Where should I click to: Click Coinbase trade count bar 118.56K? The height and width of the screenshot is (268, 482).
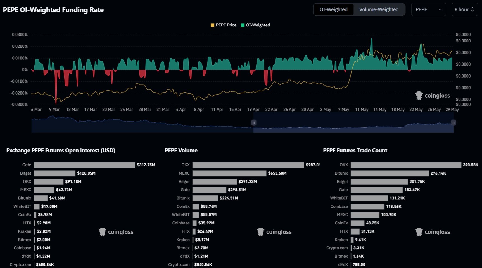click(x=368, y=206)
